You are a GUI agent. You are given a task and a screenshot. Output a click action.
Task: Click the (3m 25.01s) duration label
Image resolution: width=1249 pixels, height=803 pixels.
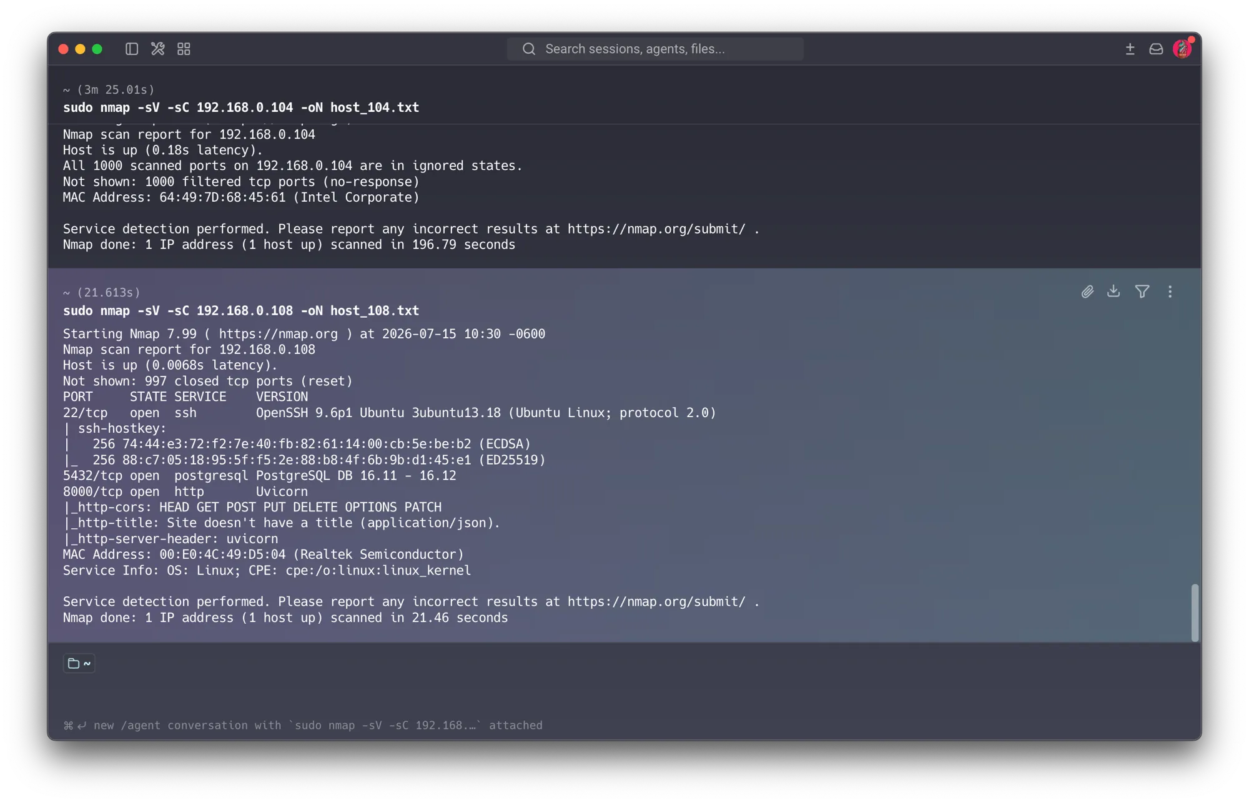coord(116,90)
